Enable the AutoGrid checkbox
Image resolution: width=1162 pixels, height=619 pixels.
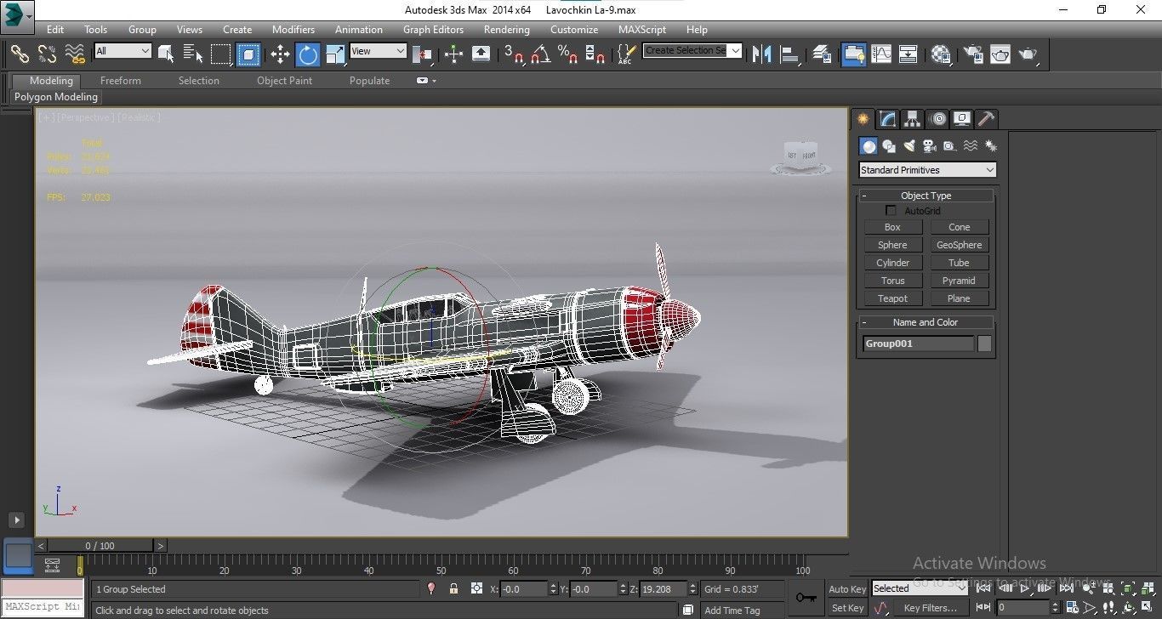pos(891,210)
